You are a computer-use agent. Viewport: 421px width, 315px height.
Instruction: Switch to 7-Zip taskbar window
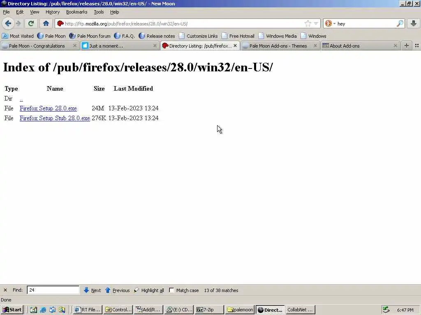pos(210,310)
